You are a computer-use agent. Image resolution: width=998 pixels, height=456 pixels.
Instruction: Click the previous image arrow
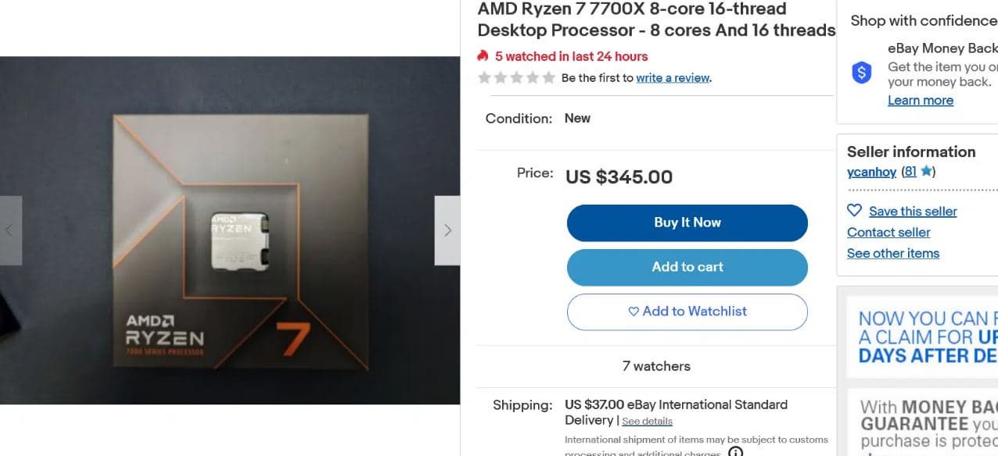tap(10, 230)
